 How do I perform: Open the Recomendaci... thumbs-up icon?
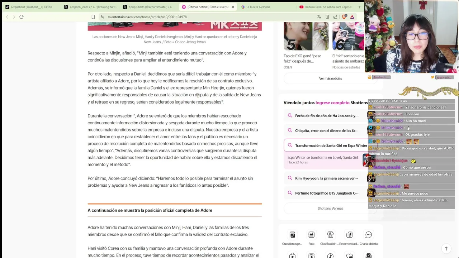click(349, 235)
